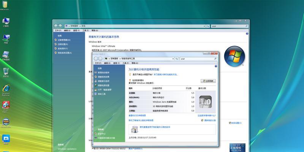Open 编辑(E) menu in the performance window
This screenshot has height=152, width=304.
click(x=107, y=63)
